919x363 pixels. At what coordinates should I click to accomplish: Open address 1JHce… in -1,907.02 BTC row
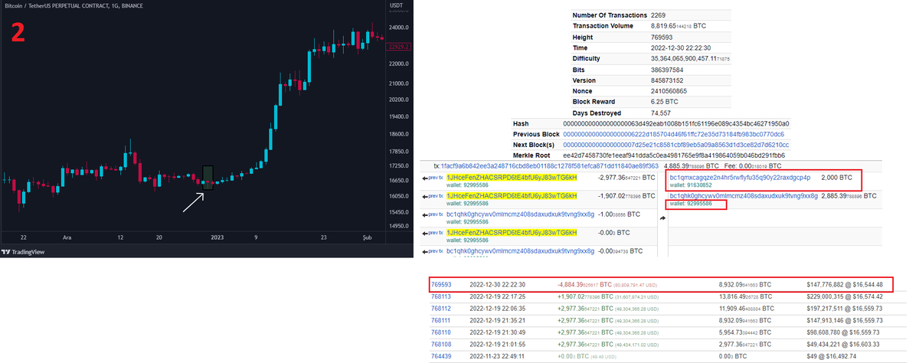[512, 195]
